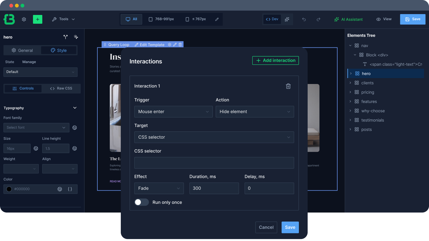The height and width of the screenshot is (241, 429).
Task: Open the View preview
Action: [384, 19]
